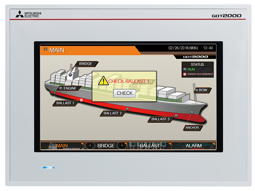Click the gray indicator dot above BALLAST 2

[128, 109]
